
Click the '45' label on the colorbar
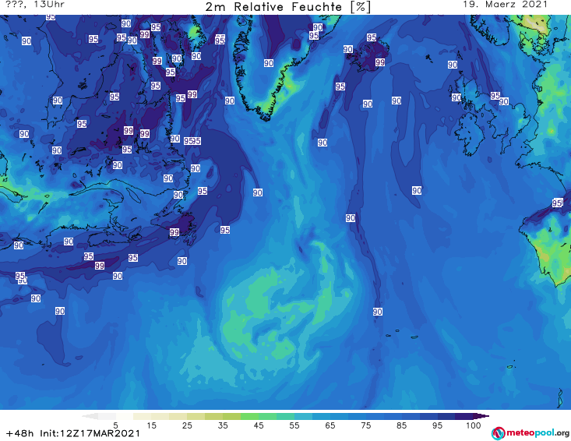(259, 425)
